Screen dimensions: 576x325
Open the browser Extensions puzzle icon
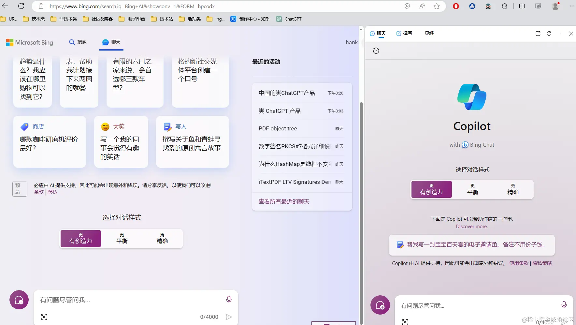tap(504, 6)
